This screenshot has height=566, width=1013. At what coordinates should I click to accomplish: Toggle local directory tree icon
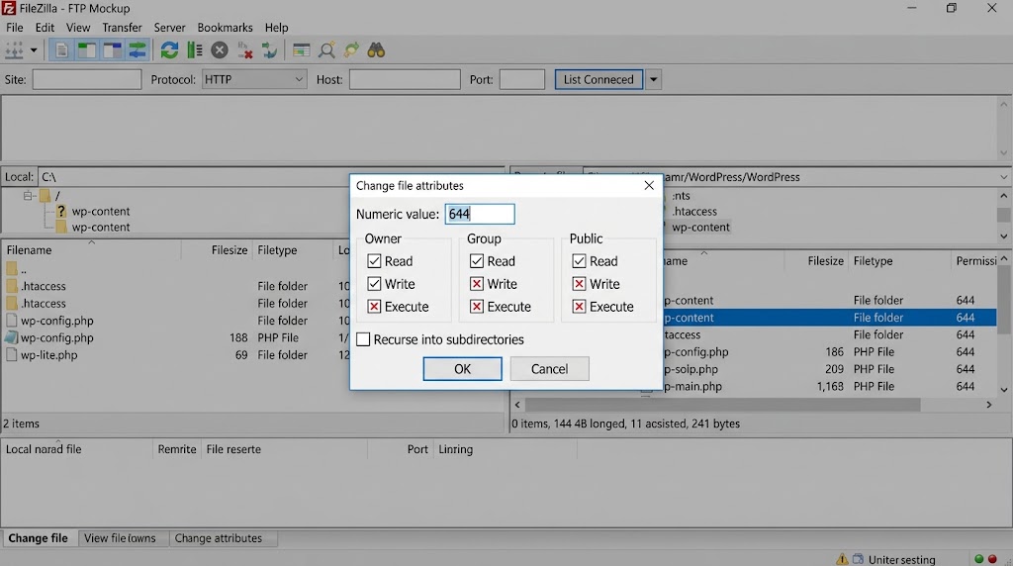click(x=87, y=49)
